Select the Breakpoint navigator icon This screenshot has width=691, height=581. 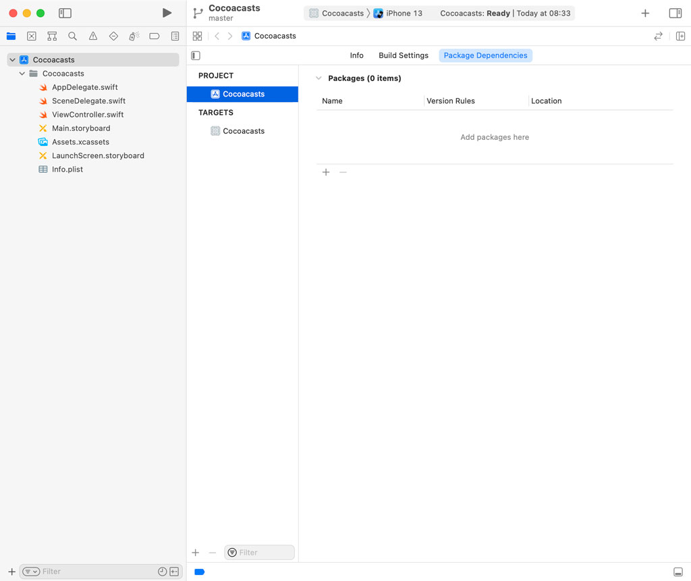[x=154, y=36]
